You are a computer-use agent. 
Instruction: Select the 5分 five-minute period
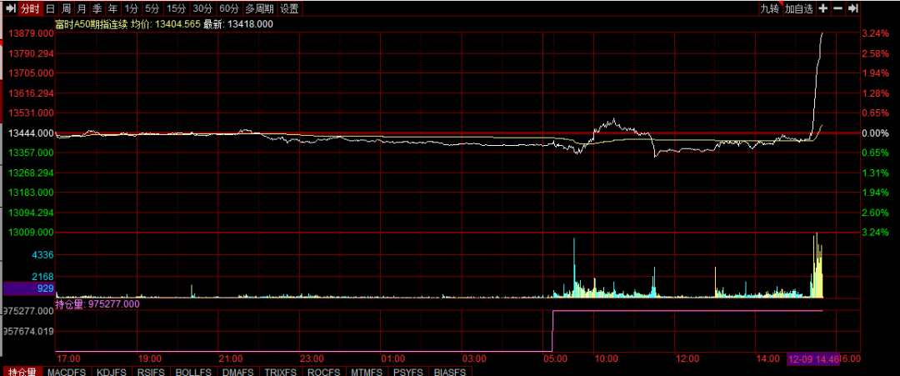[x=152, y=8]
